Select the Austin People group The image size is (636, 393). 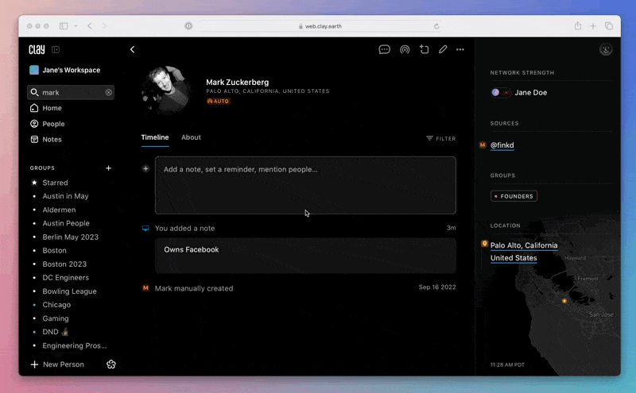pos(66,223)
